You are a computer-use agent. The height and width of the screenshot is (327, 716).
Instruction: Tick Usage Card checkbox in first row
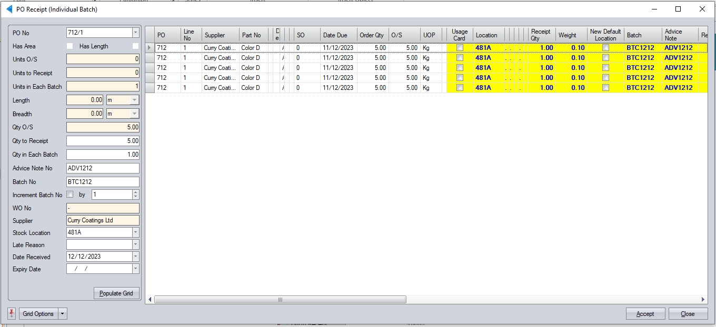coord(460,48)
